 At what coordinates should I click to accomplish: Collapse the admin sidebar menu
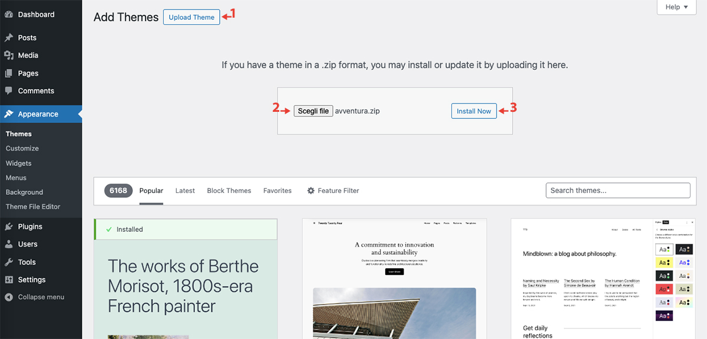[34, 297]
